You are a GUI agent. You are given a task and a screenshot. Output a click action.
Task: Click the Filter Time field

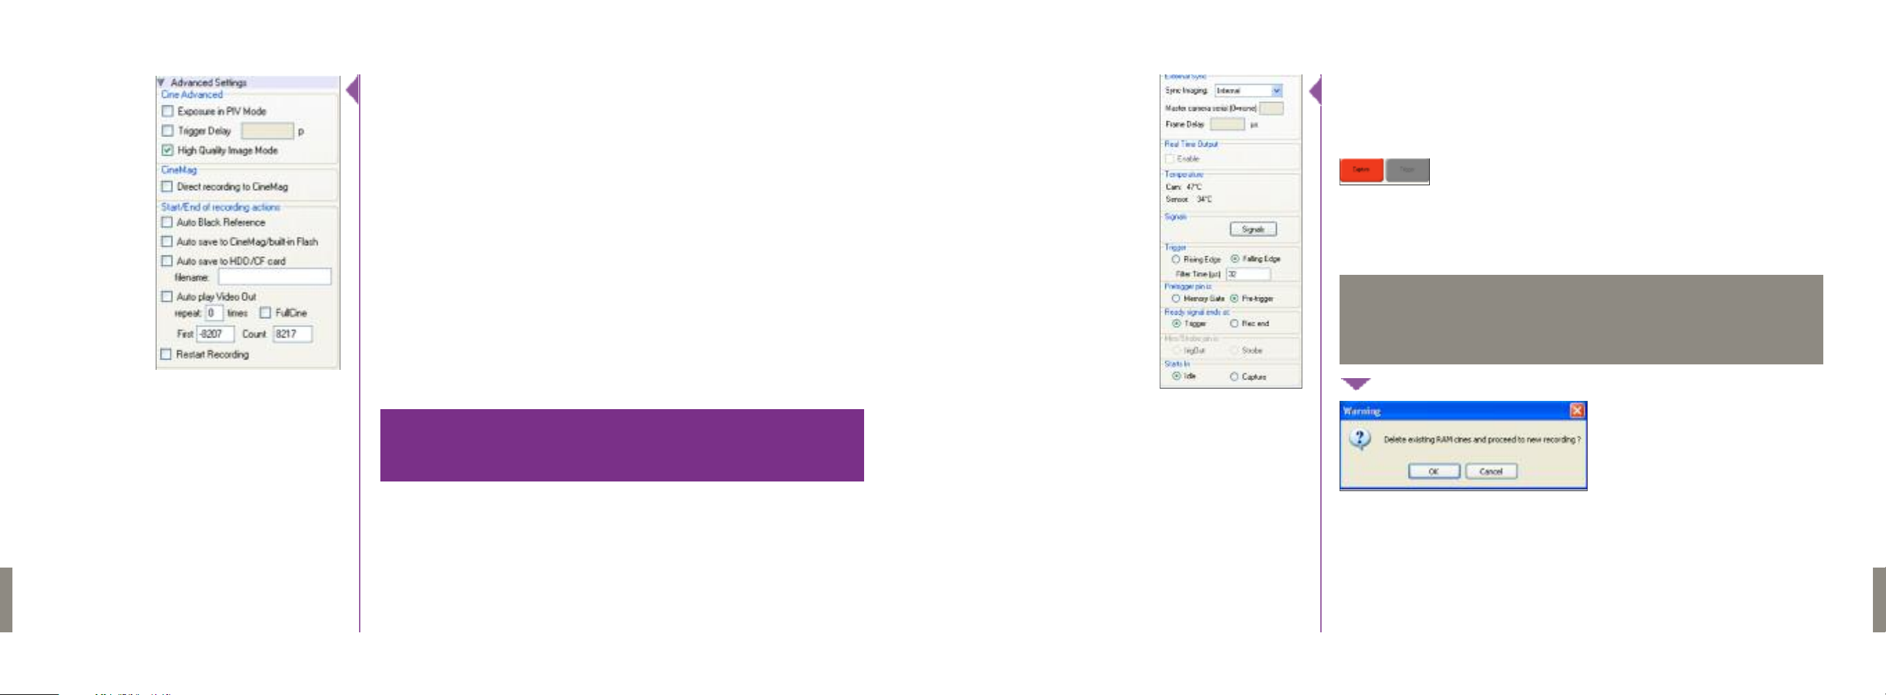pos(1249,274)
